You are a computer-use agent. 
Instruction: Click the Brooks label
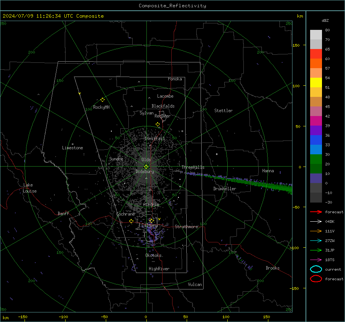(273, 268)
